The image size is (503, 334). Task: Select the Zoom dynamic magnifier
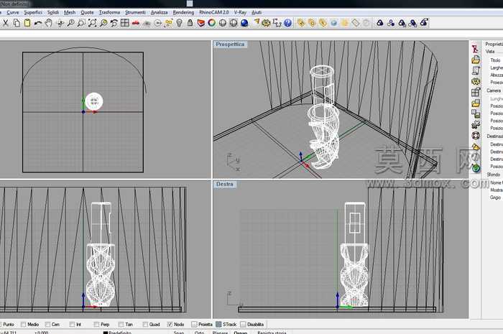[x=70, y=23]
